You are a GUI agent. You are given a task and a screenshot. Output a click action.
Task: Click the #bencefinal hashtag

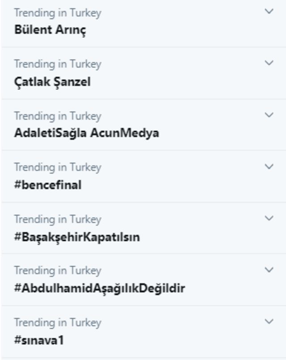tap(48, 185)
